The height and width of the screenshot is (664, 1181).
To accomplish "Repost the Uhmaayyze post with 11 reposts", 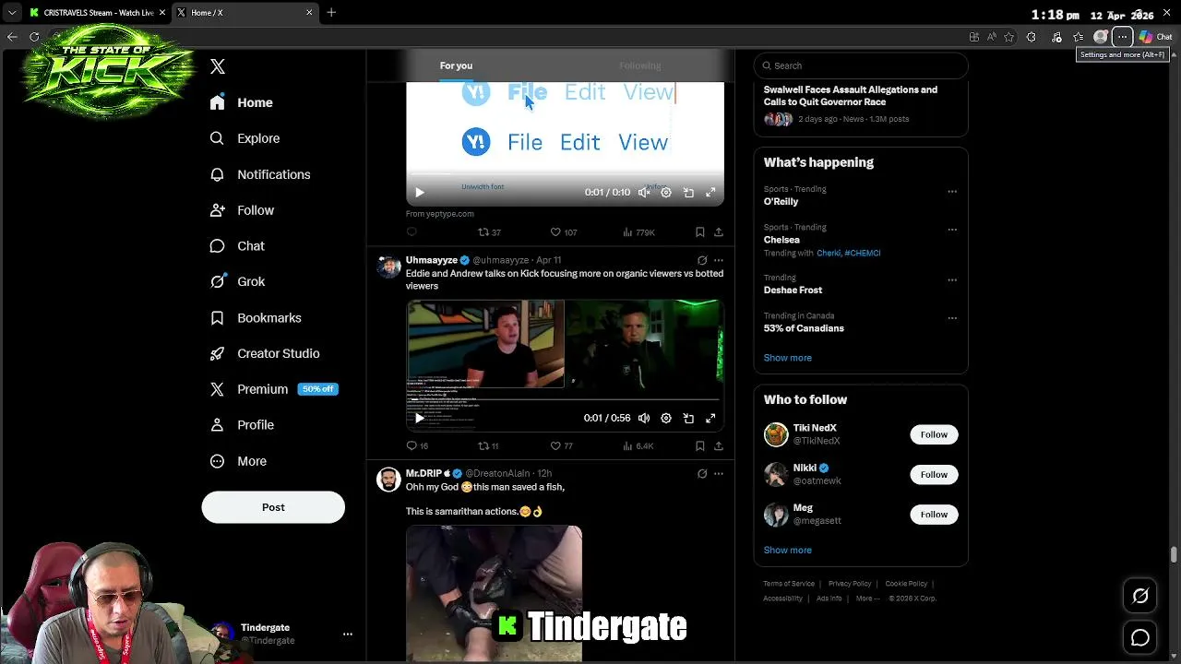I will click(488, 445).
